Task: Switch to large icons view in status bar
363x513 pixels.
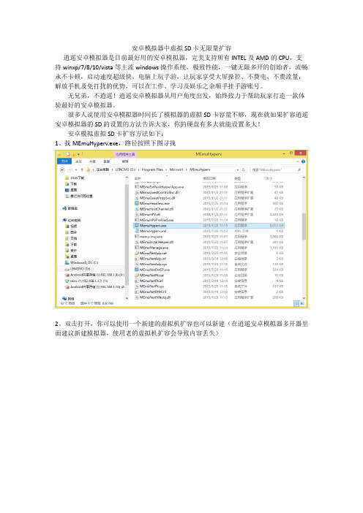Action: 302,303
